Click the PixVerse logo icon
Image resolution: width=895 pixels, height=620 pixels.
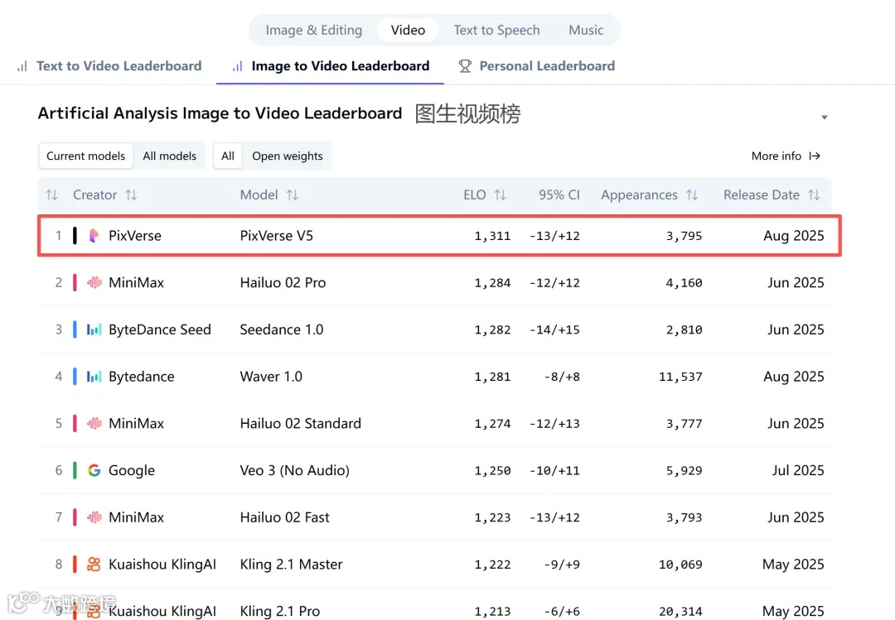click(x=94, y=236)
